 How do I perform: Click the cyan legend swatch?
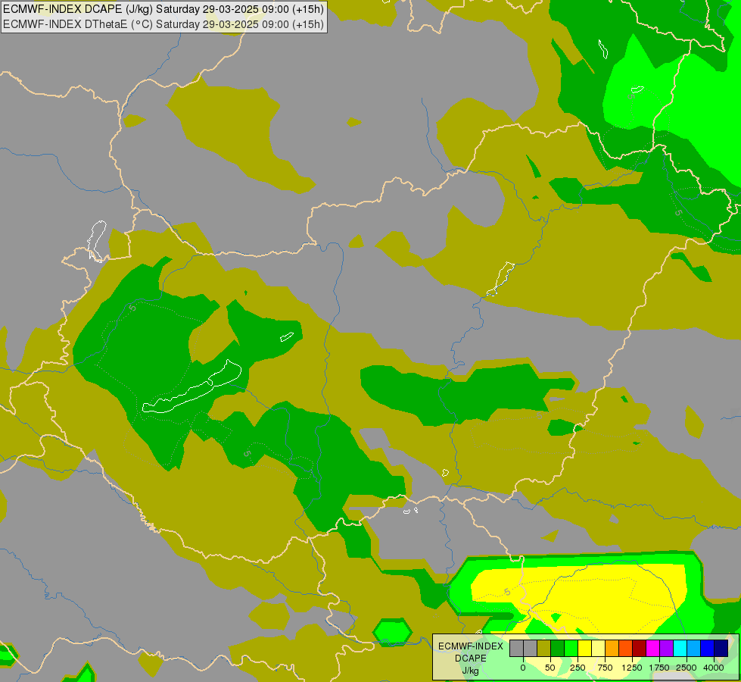tap(680, 648)
